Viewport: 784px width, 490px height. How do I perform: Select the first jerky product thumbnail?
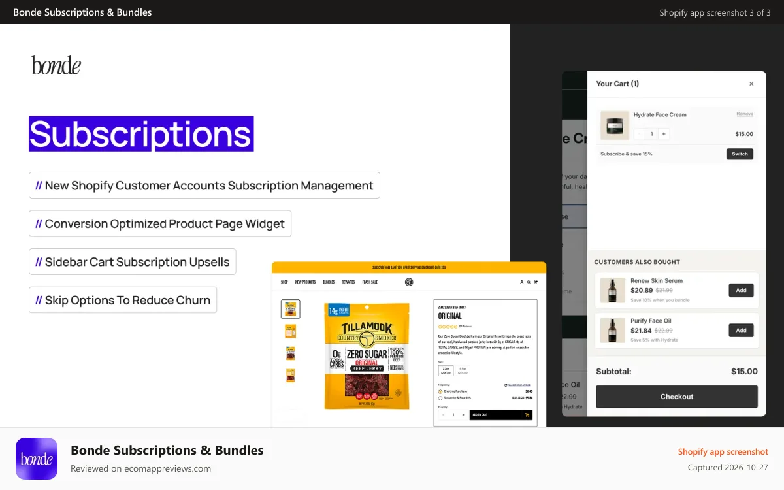(291, 309)
